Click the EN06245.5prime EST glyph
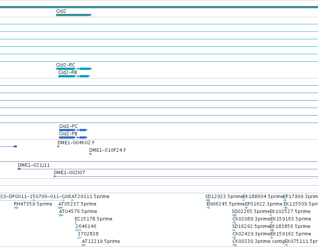Image resolution: width=318 pixels, height=247 pixels. (208, 208)
